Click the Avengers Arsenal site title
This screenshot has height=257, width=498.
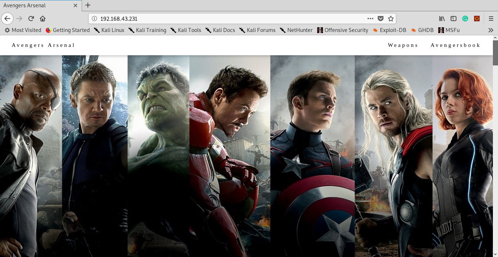[x=43, y=45]
